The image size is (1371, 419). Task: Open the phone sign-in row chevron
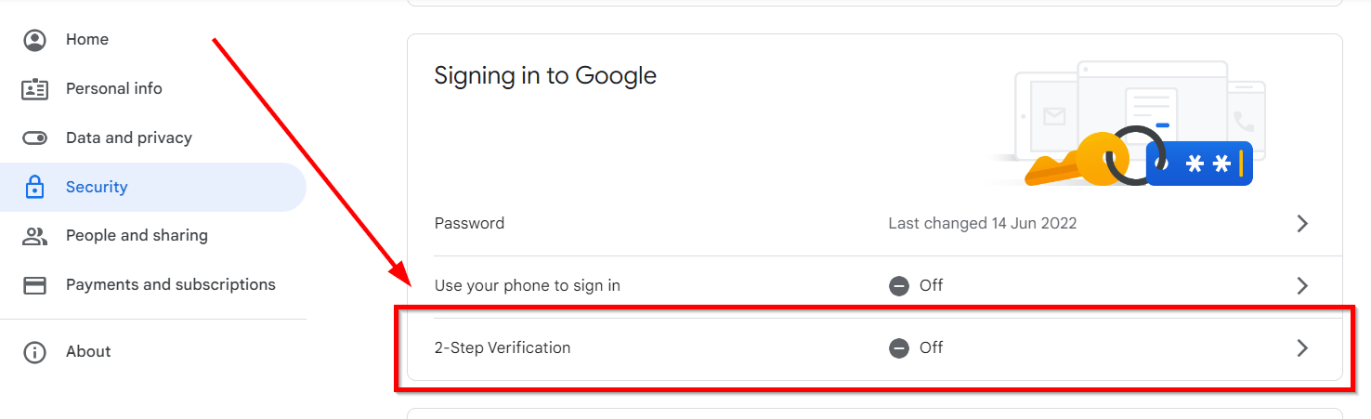point(1302,286)
